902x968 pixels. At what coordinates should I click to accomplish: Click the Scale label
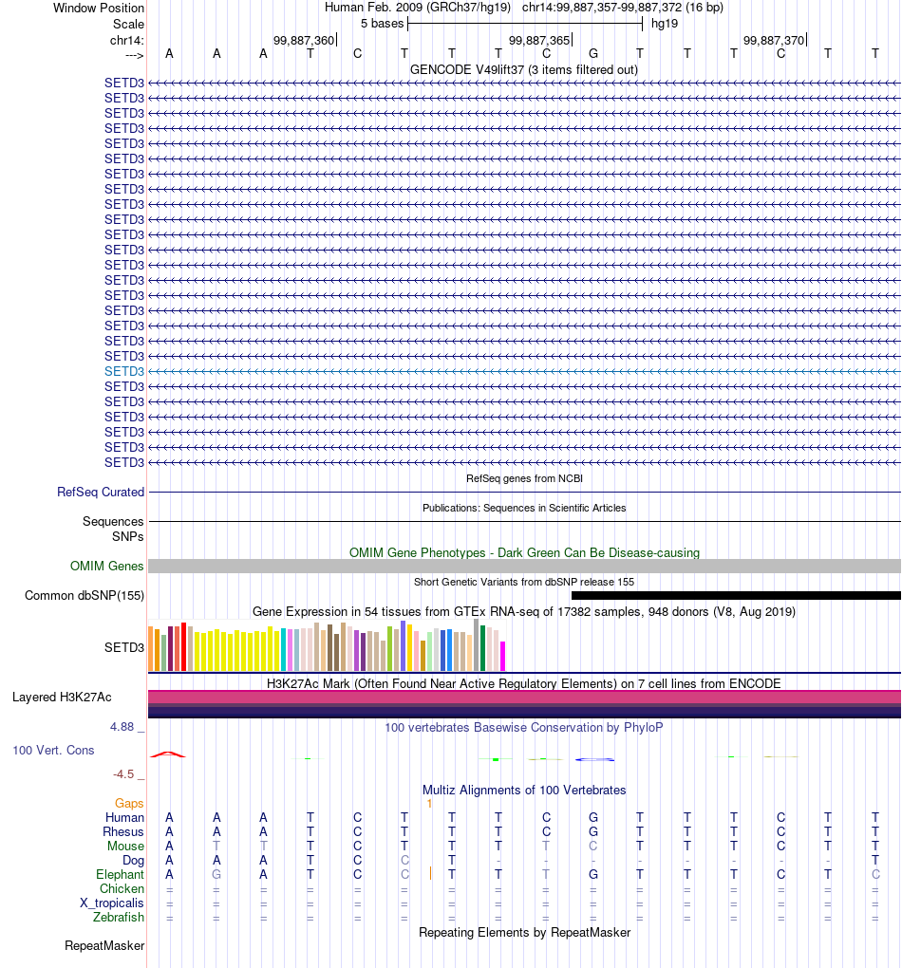point(128,24)
